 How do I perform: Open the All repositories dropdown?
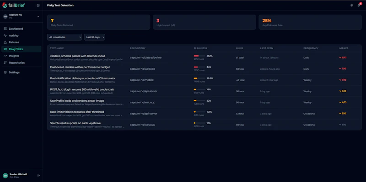pyautogui.click(x=65, y=37)
